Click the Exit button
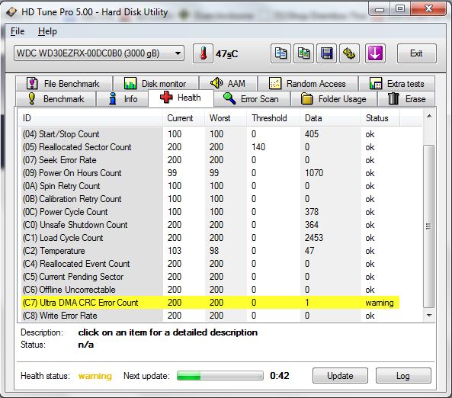The height and width of the screenshot is (398, 452). (x=416, y=53)
